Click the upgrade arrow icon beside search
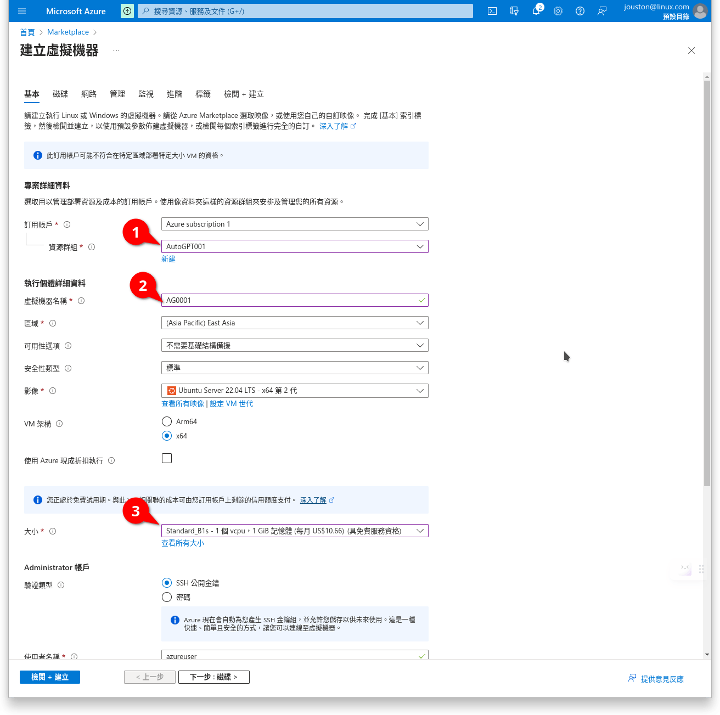 click(x=127, y=11)
